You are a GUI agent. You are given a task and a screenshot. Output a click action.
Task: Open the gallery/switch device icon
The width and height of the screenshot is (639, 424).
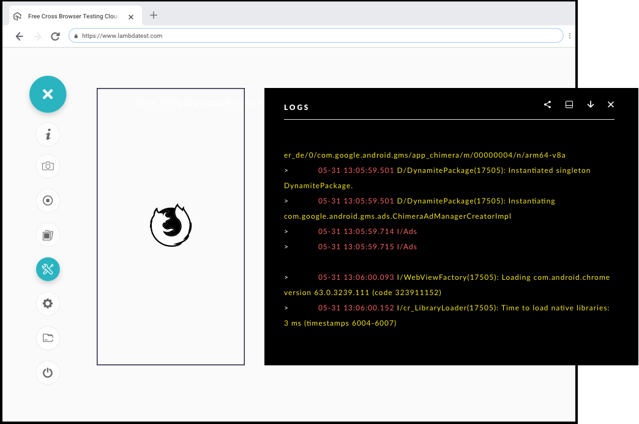point(48,235)
